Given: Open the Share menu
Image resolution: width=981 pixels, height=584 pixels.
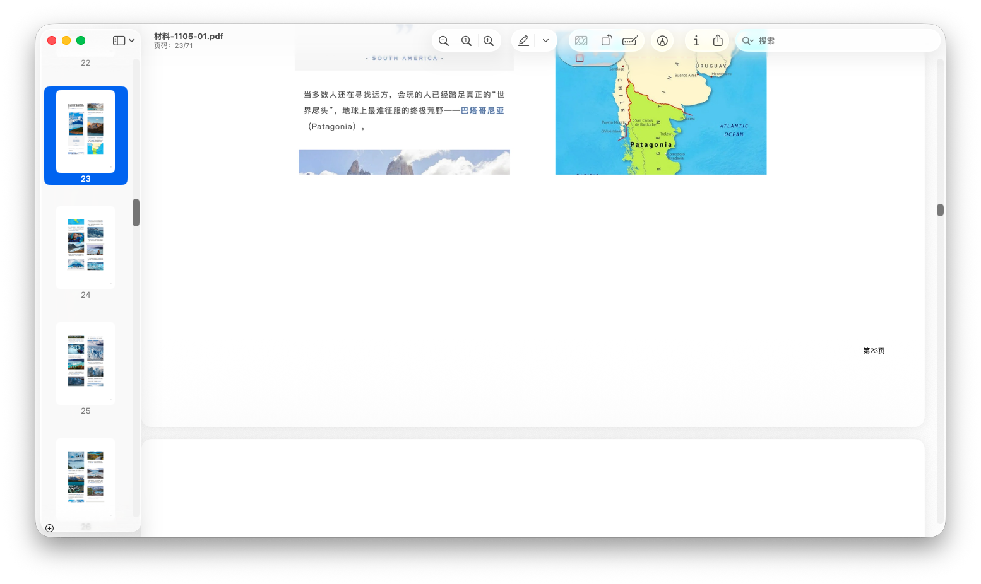Looking at the screenshot, I should (x=718, y=40).
